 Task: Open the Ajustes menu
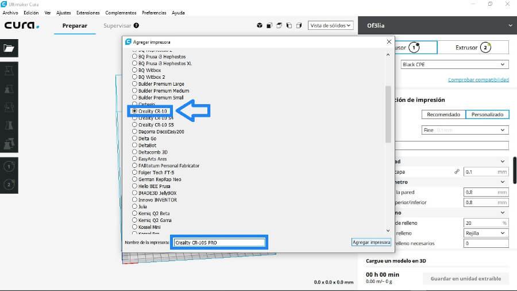[63, 13]
